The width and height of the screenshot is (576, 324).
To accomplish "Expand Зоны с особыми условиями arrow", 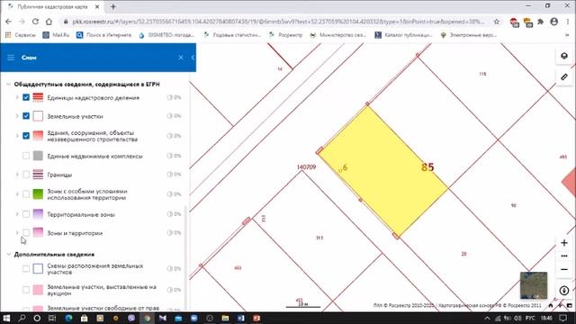I will [x=17, y=194].
